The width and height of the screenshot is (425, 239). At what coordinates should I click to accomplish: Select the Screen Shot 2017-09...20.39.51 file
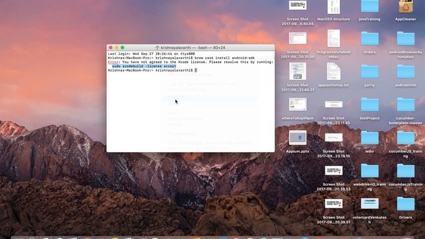point(333,204)
